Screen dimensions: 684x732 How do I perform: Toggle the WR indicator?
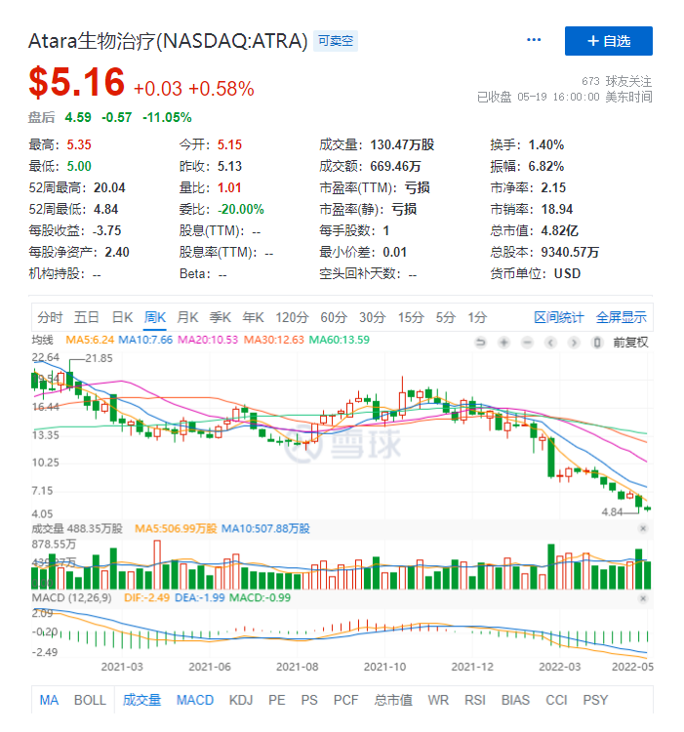(x=438, y=700)
